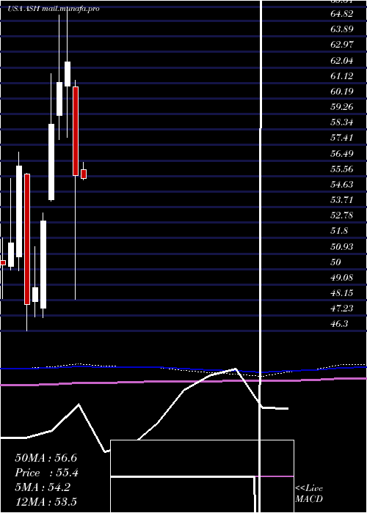Pick the 51.8 axis label
Image resolution: width=367 pixels, height=513 pixels.
point(339,231)
